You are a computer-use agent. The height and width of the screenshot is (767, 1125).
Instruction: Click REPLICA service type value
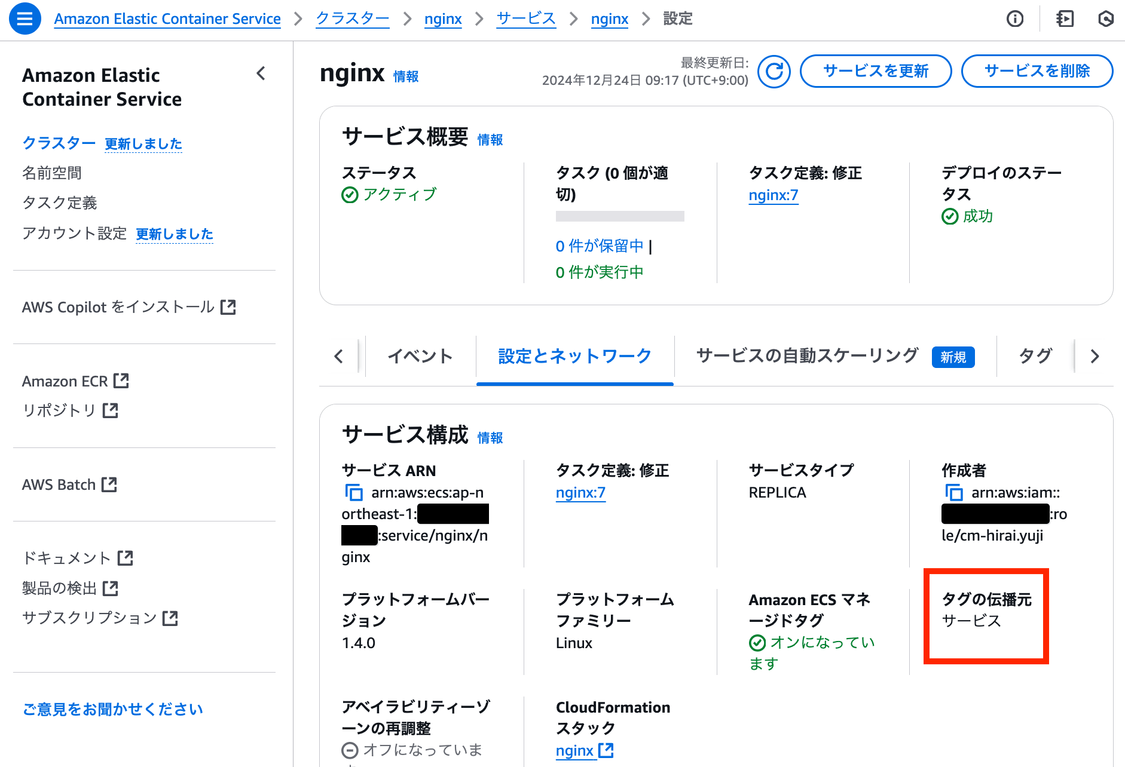[x=777, y=493]
